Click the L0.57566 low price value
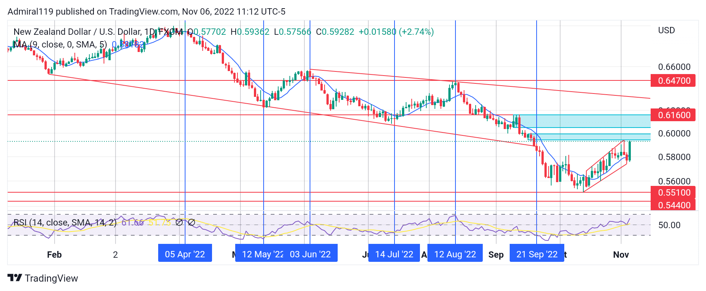Screen dimensions: 706x291 pyautogui.click(x=292, y=32)
